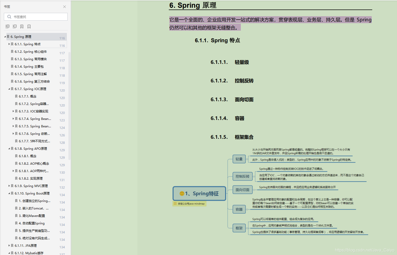Click the 微信公众号java-mindmap label
397x255 pixels.
[189, 204]
